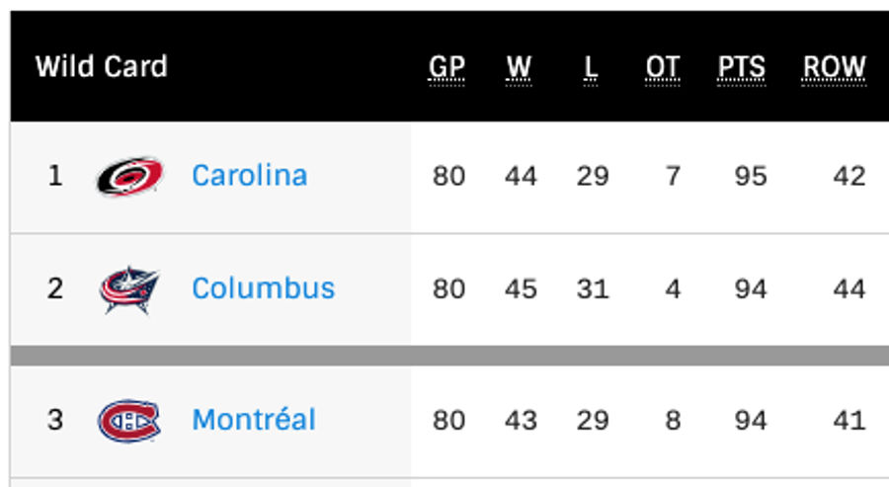Viewport: 889px width, 487px height.
Task: Click Carolina's 95 points value
Action: tap(751, 176)
